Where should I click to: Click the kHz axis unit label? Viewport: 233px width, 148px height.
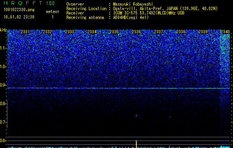pyautogui.click(x=3, y=30)
